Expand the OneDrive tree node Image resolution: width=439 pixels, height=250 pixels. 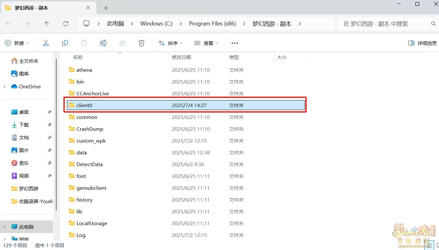(4, 86)
